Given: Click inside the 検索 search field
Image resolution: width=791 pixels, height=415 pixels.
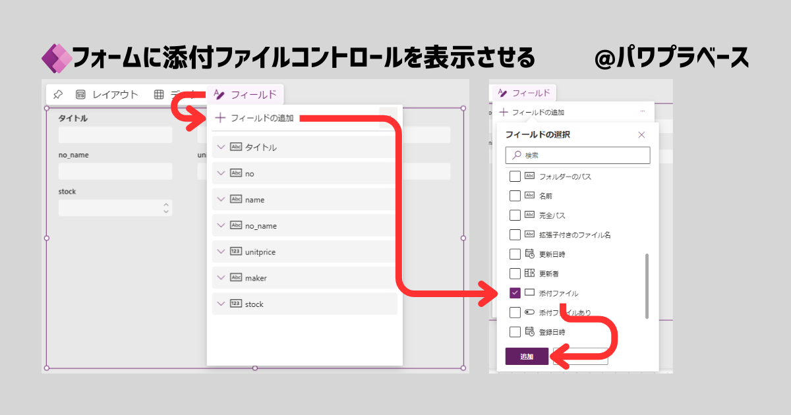Looking at the screenshot, I should [x=580, y=155].
